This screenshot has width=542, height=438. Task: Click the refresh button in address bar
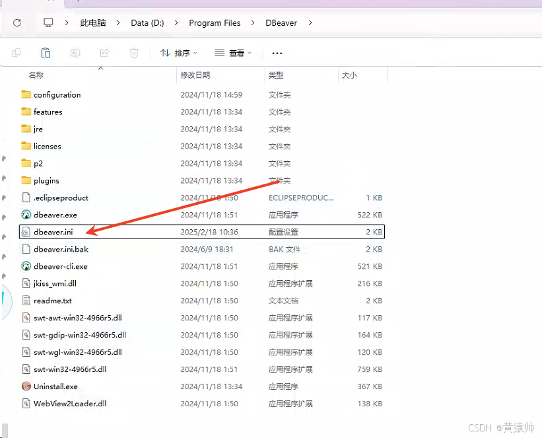tap(17, 23)
